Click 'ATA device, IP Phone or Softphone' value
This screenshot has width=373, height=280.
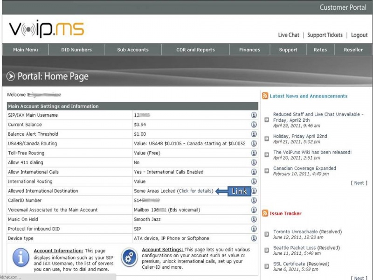171,238
